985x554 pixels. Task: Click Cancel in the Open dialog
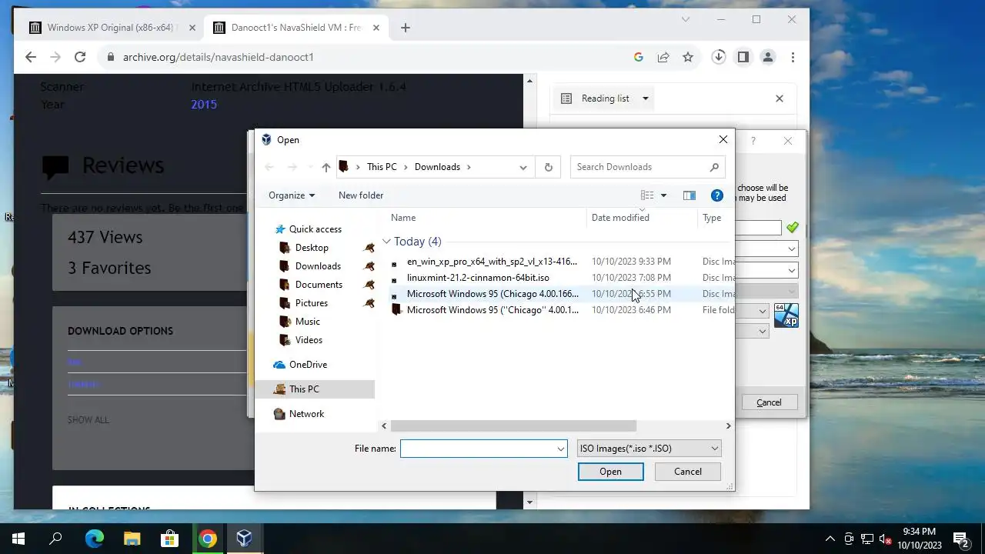(688, 472)
